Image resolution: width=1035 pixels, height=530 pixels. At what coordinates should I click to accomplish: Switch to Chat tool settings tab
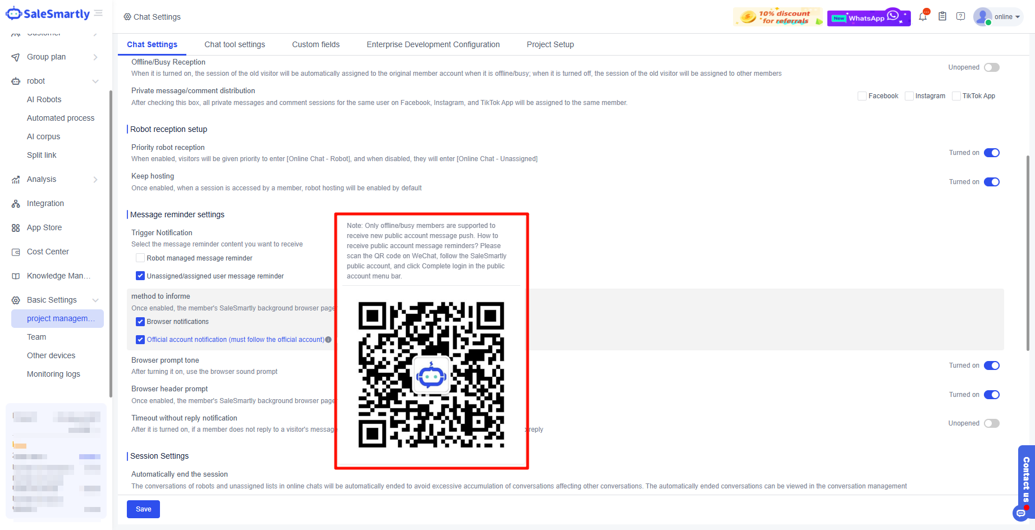pyautogui.click(x=235, y=44)
